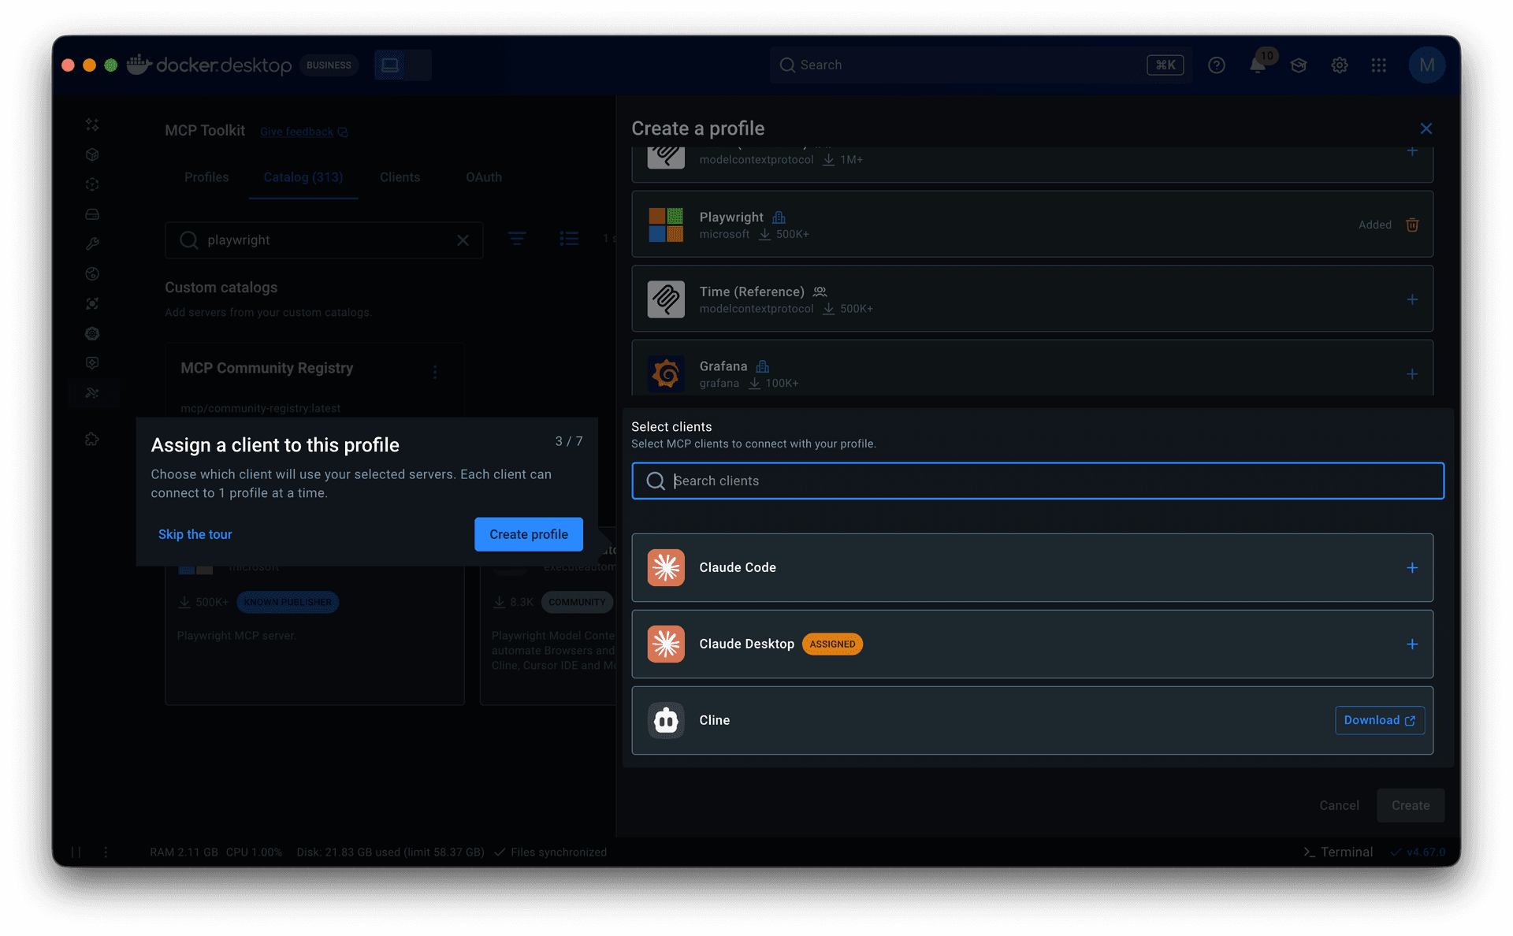
Task: Cancel profile creation
Action: click(x=1339, y=805)
